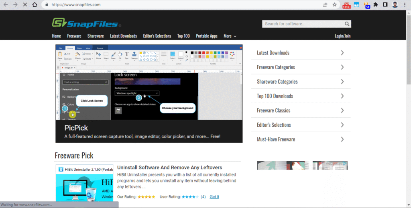Open the Freeware navigation item

74,36
